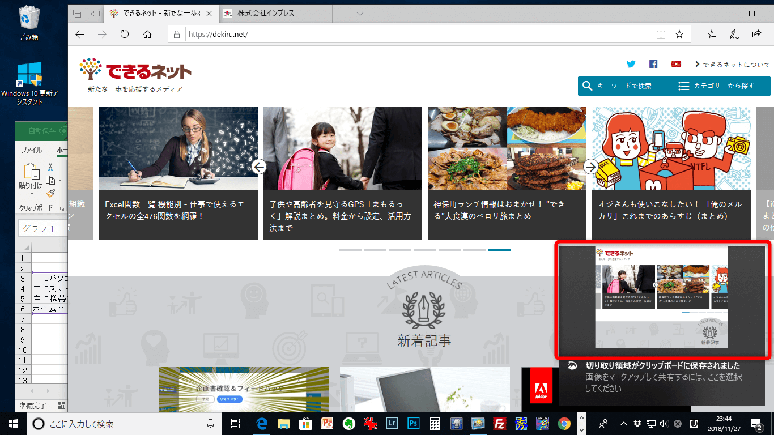774x435 pixels.
Task: Open the ファイル tab in Excel
Action: 32,150
